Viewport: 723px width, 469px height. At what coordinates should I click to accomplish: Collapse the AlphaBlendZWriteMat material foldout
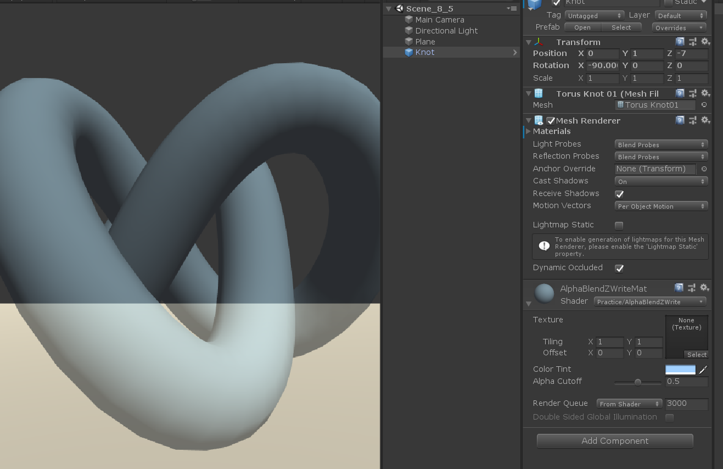click(x=529, y=304)
